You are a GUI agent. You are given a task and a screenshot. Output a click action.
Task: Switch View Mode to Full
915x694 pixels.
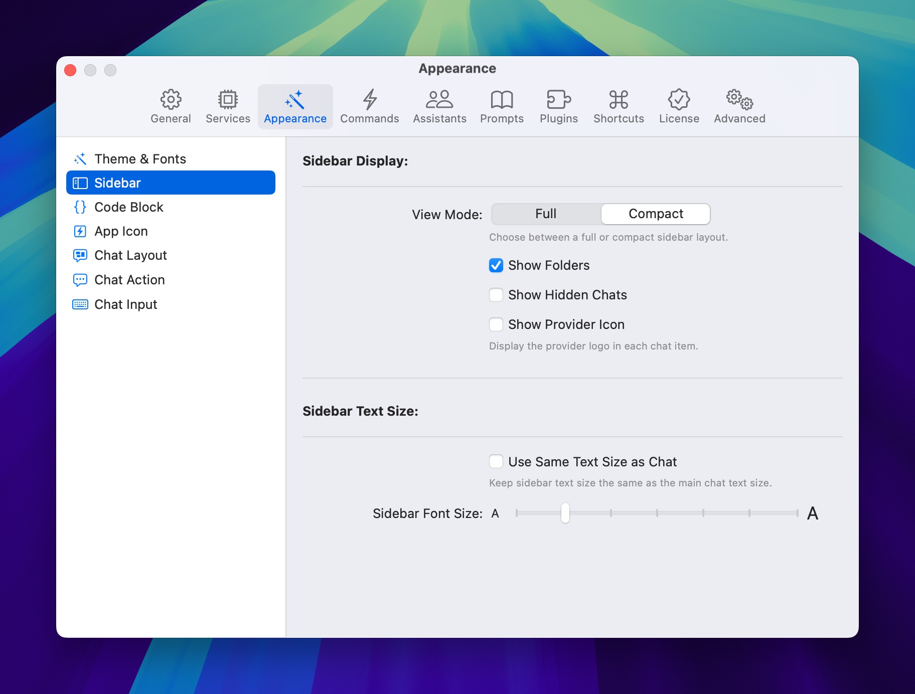[546, 214]
